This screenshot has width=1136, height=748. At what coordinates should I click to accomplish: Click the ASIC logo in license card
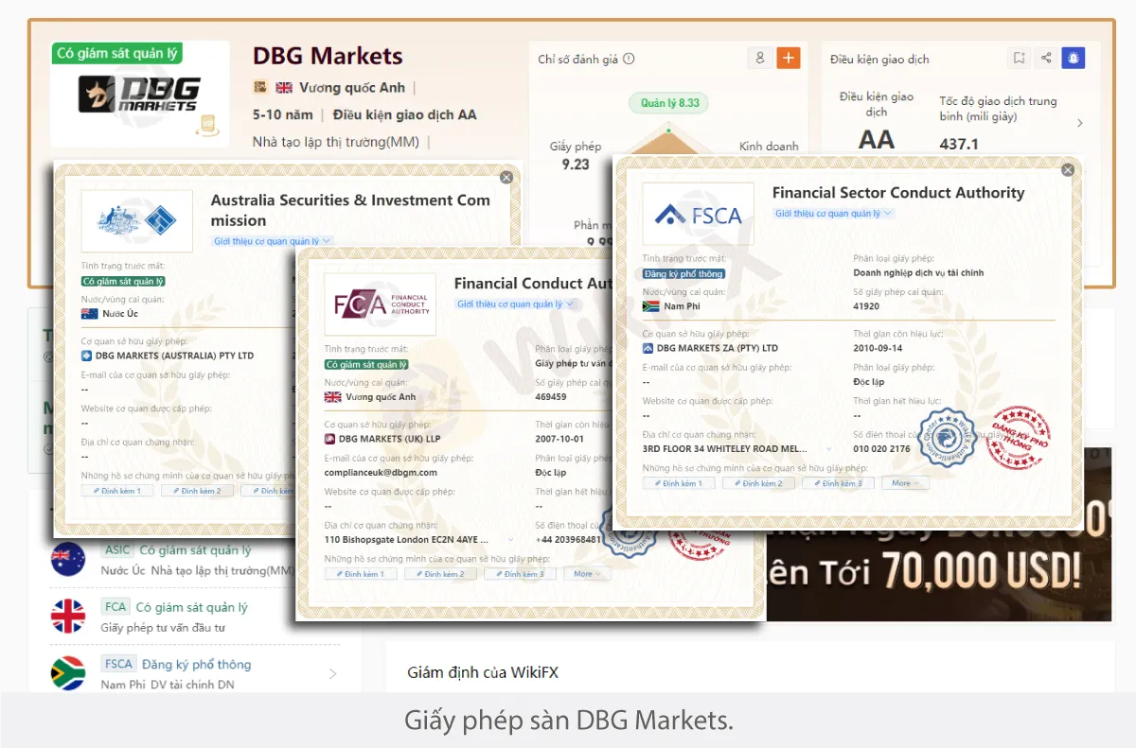[x=137, y=221]
